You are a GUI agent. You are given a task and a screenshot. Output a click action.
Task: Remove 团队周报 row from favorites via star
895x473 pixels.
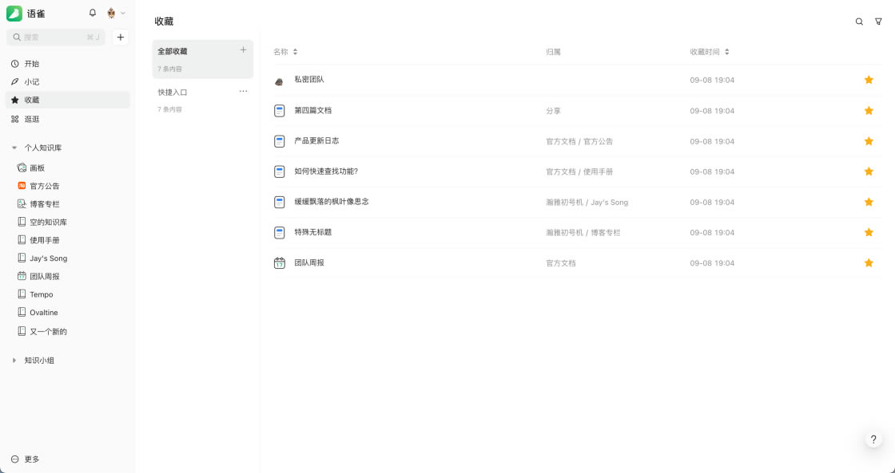(x=869, y=262)
